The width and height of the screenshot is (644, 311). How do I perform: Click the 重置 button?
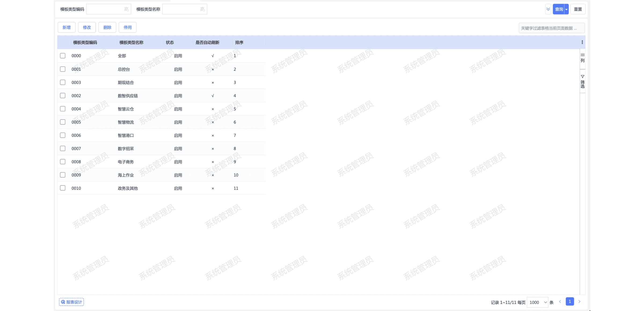(578, 9)
